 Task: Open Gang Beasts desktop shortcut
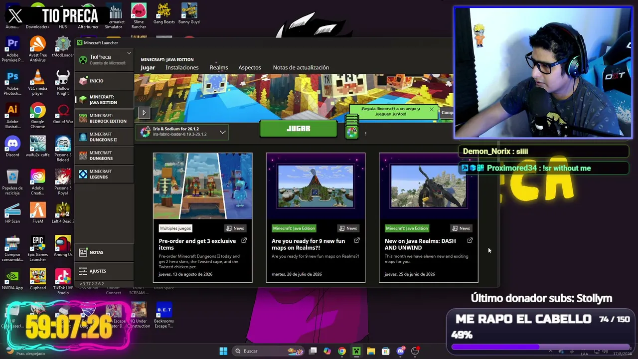(164, 14)
